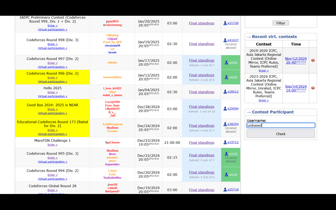Click the participants icon beside x28254
This screenshot has width=336, height=210.
coord(225,124)
